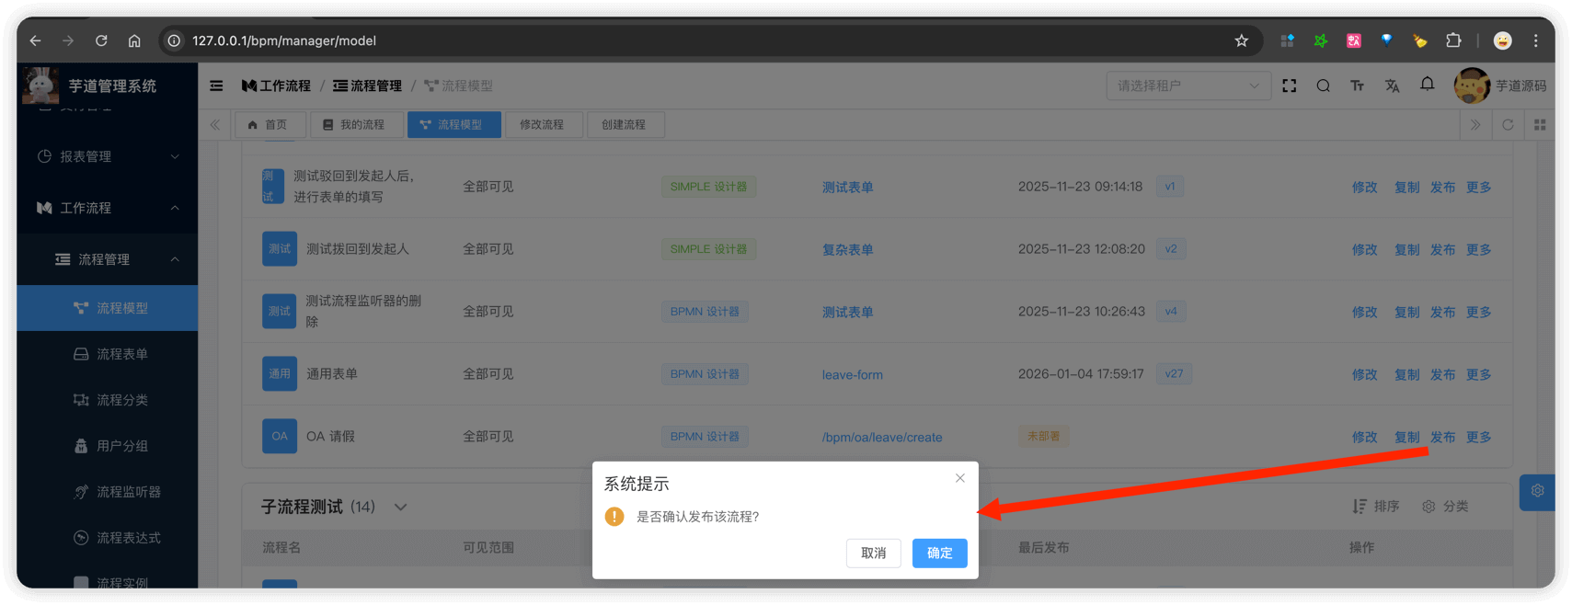1572x605 pixels.
Task: Open 流程监听器 in the sidebar
Action: click(108, 492)
